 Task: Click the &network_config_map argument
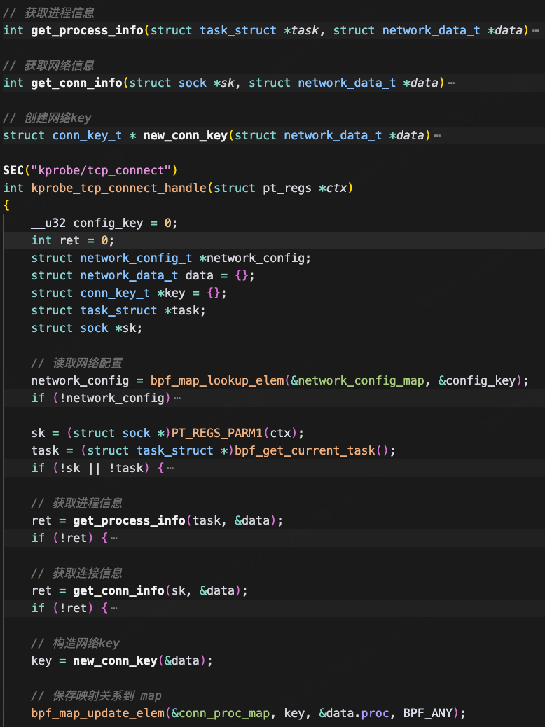357,380
